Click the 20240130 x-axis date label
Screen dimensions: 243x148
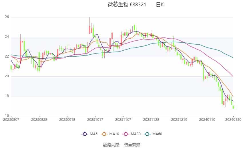point(233,120)
